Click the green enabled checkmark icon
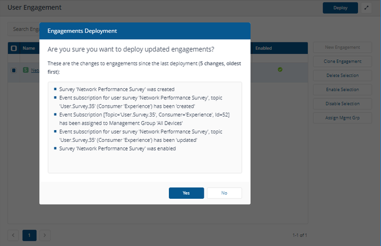 [280, 70]
